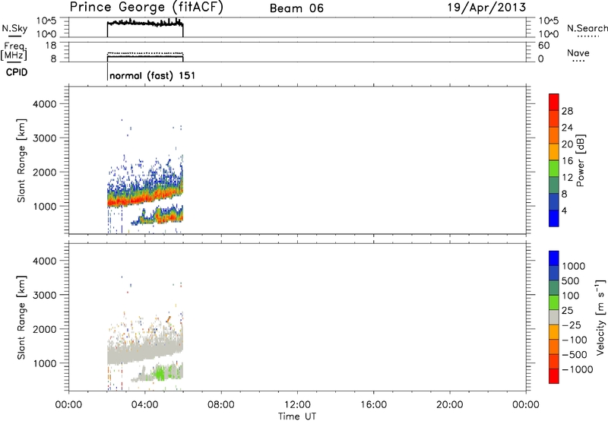Click the 'Power [dB]' colorbar label
608x421 pixels.
580,160
